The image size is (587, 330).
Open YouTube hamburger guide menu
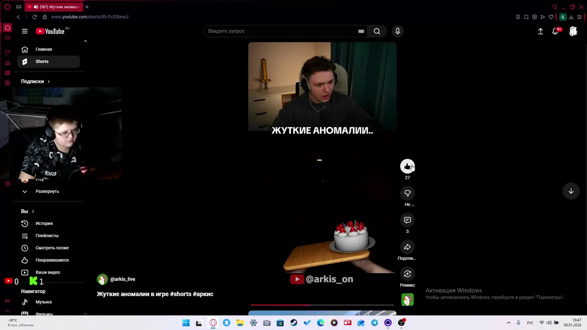25,31
